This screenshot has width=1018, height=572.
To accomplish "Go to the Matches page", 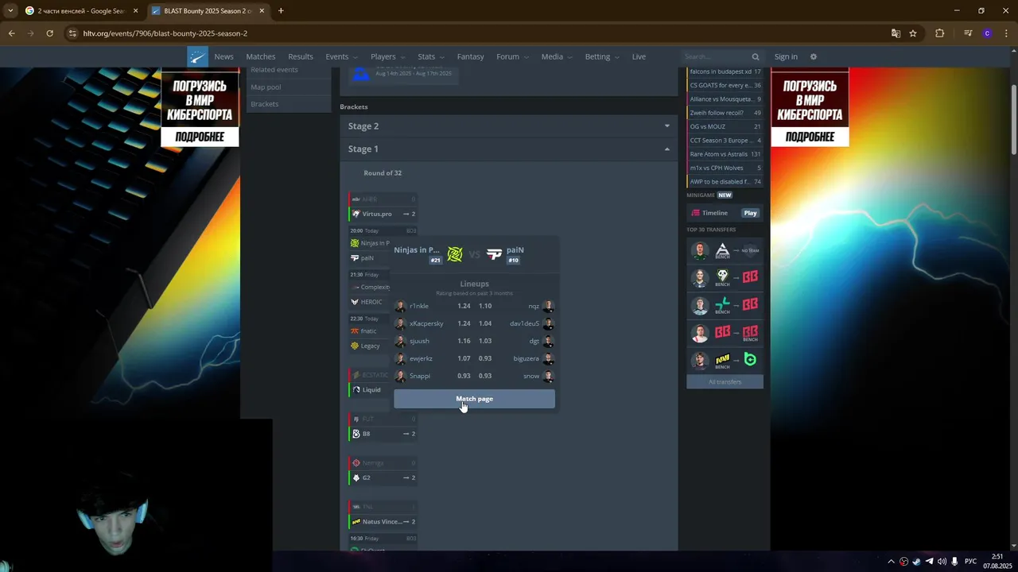I will pos(261,56).
